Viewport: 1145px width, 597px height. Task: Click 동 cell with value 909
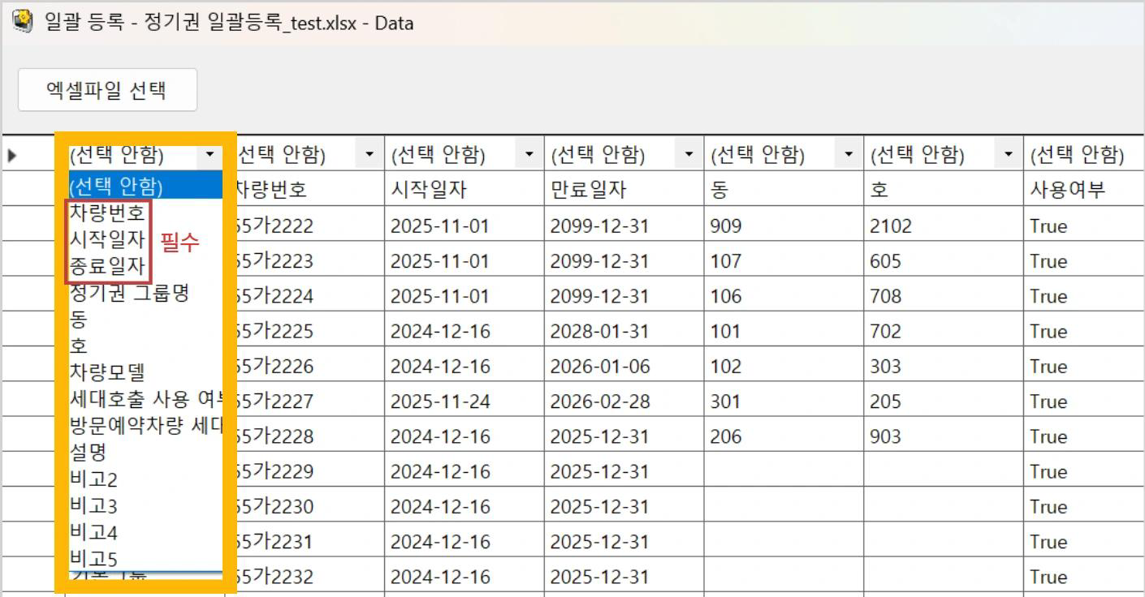pyautogui.click(x=784, y=225)
